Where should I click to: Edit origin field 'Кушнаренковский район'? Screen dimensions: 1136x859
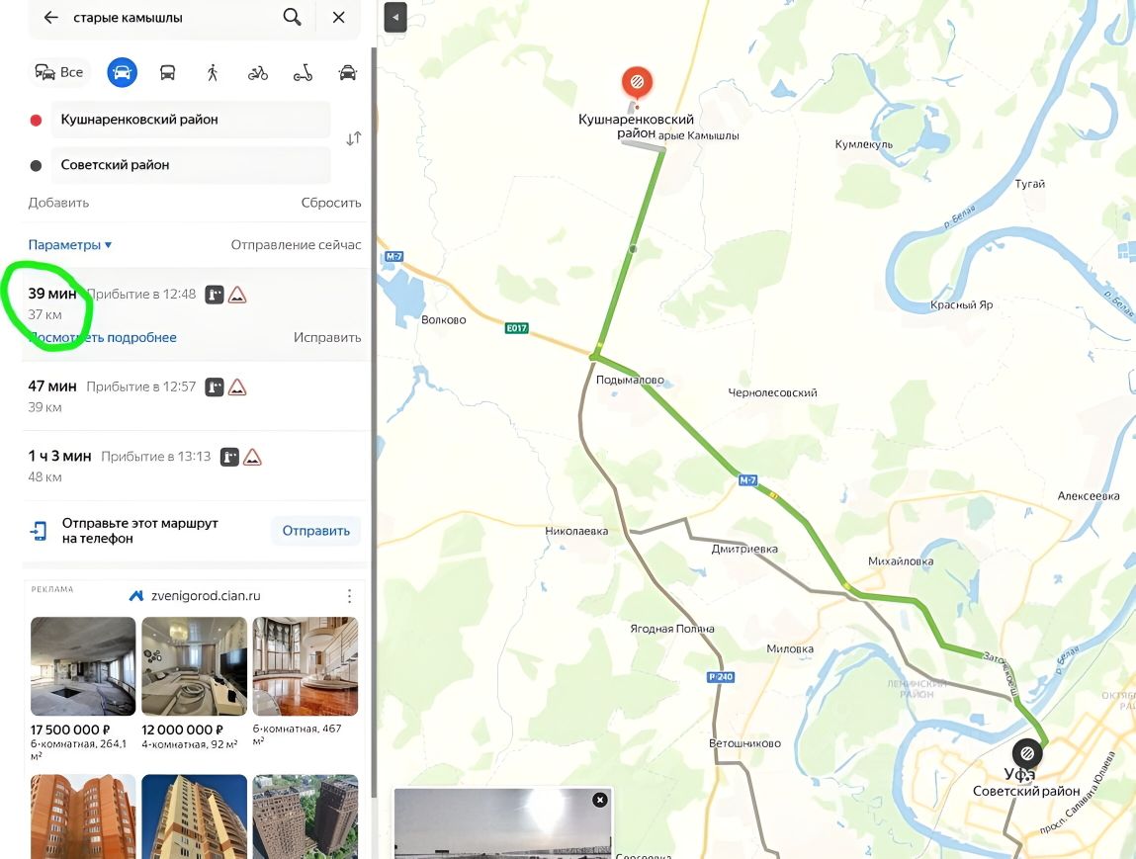[x=191, y=120]
